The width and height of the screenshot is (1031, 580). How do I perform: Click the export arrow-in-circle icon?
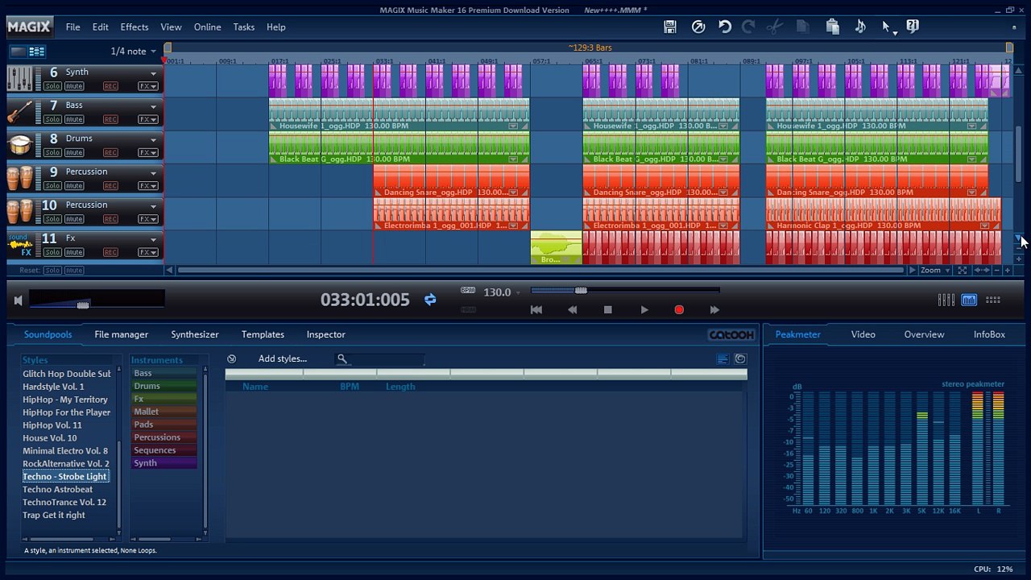tap(698, 27)
